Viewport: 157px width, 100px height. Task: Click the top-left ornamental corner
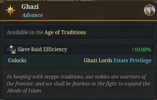(x=2, y=2)
